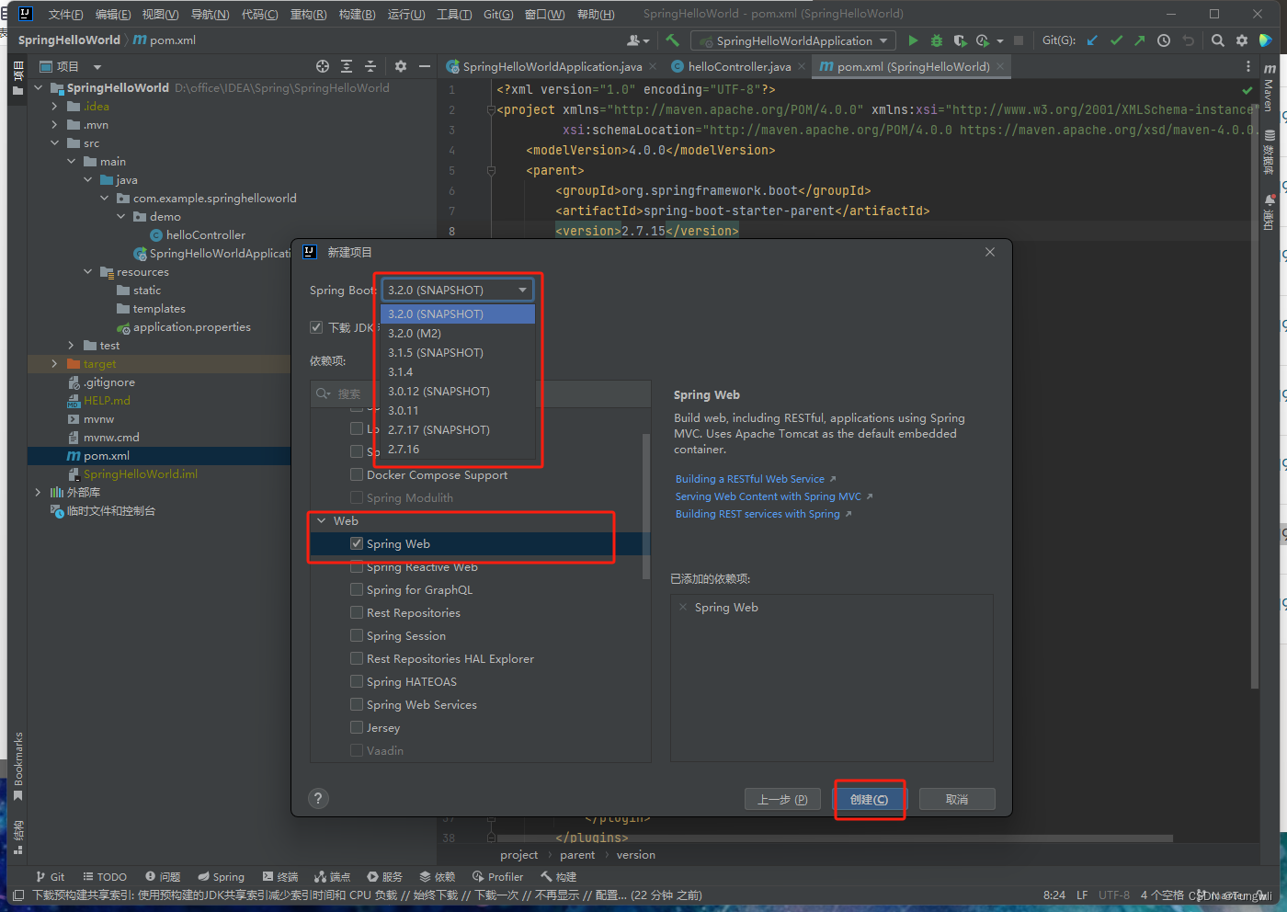This screenshot has width=1287, height=912.
Task: Uncheck the Spring Web dependency
Action: pos(357,543)
